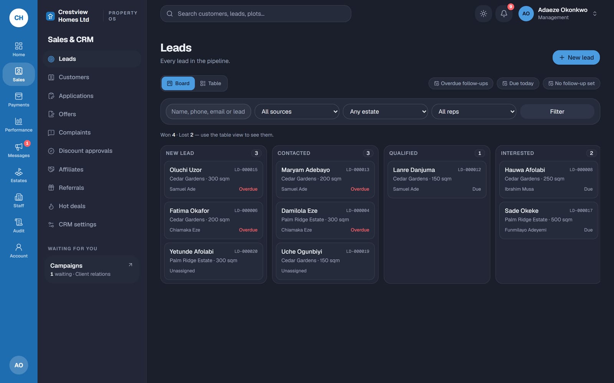Open the Adaeze Okonkwo user menu
Viewport: 614px width, 383px height.
click(x=558, y=14)
